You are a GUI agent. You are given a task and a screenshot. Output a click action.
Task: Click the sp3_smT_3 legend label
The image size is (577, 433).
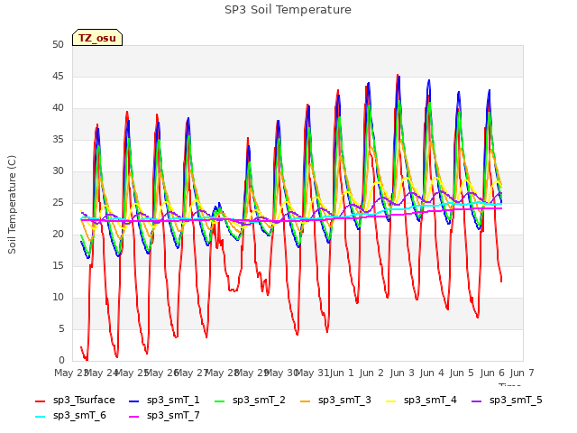344,400
